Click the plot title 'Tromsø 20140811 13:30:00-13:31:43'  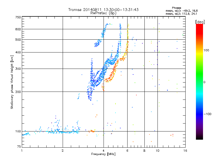click(103, 10)
